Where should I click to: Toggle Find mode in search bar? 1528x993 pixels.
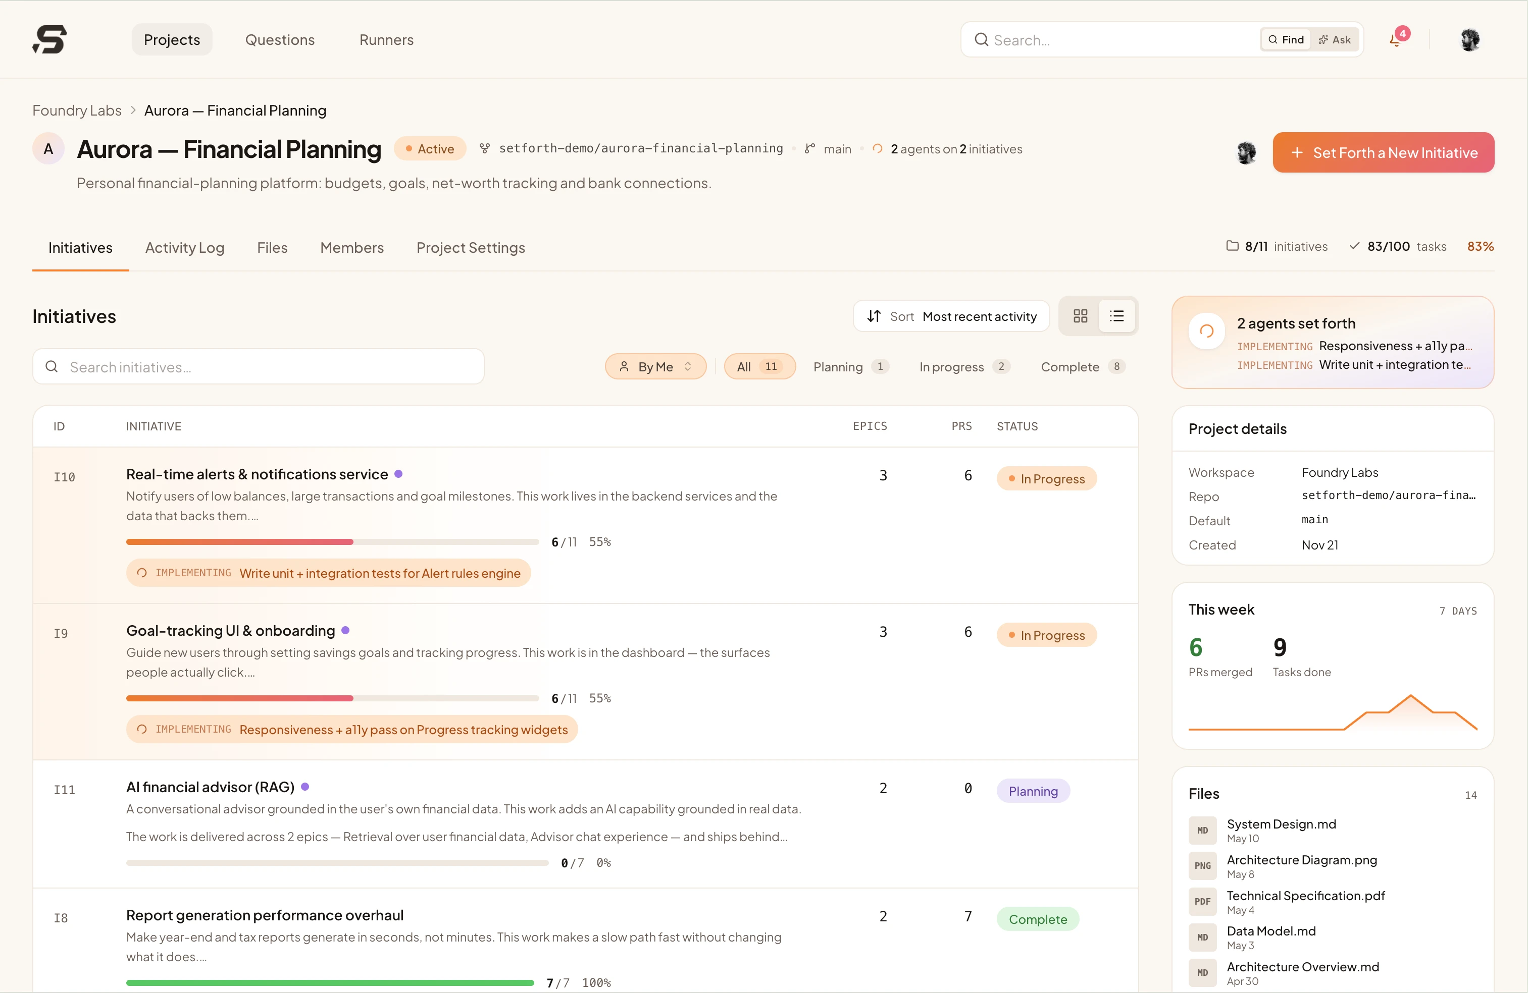(x=1285, y=40)
